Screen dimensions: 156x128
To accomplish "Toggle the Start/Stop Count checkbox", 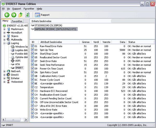I will pyautogui.click(x=32, y=53).
